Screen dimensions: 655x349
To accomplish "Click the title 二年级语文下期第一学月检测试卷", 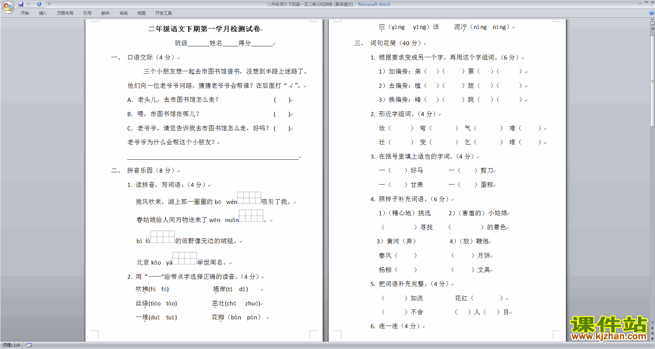I will (x=204, y=29).
